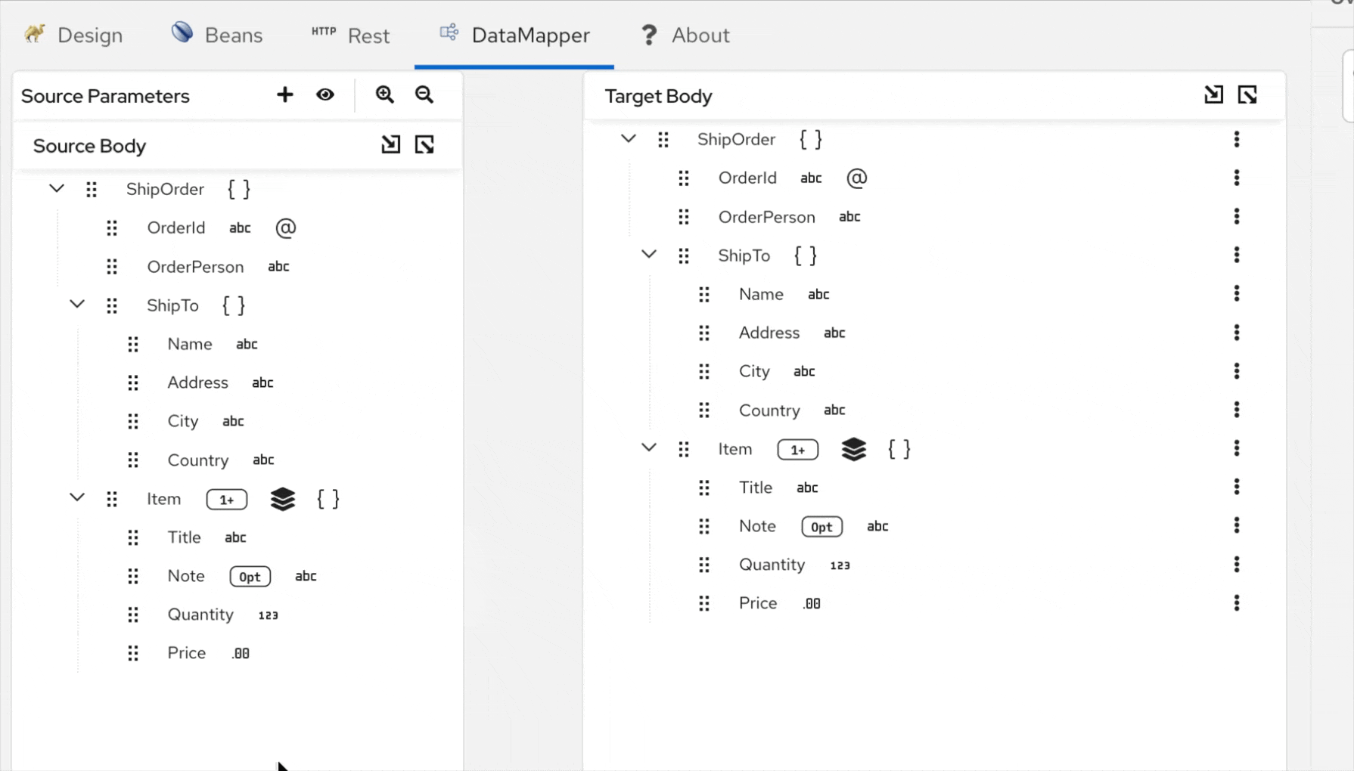
Task: Open actions menu for target ShipOrder
Action: (x=1237, y=139)
